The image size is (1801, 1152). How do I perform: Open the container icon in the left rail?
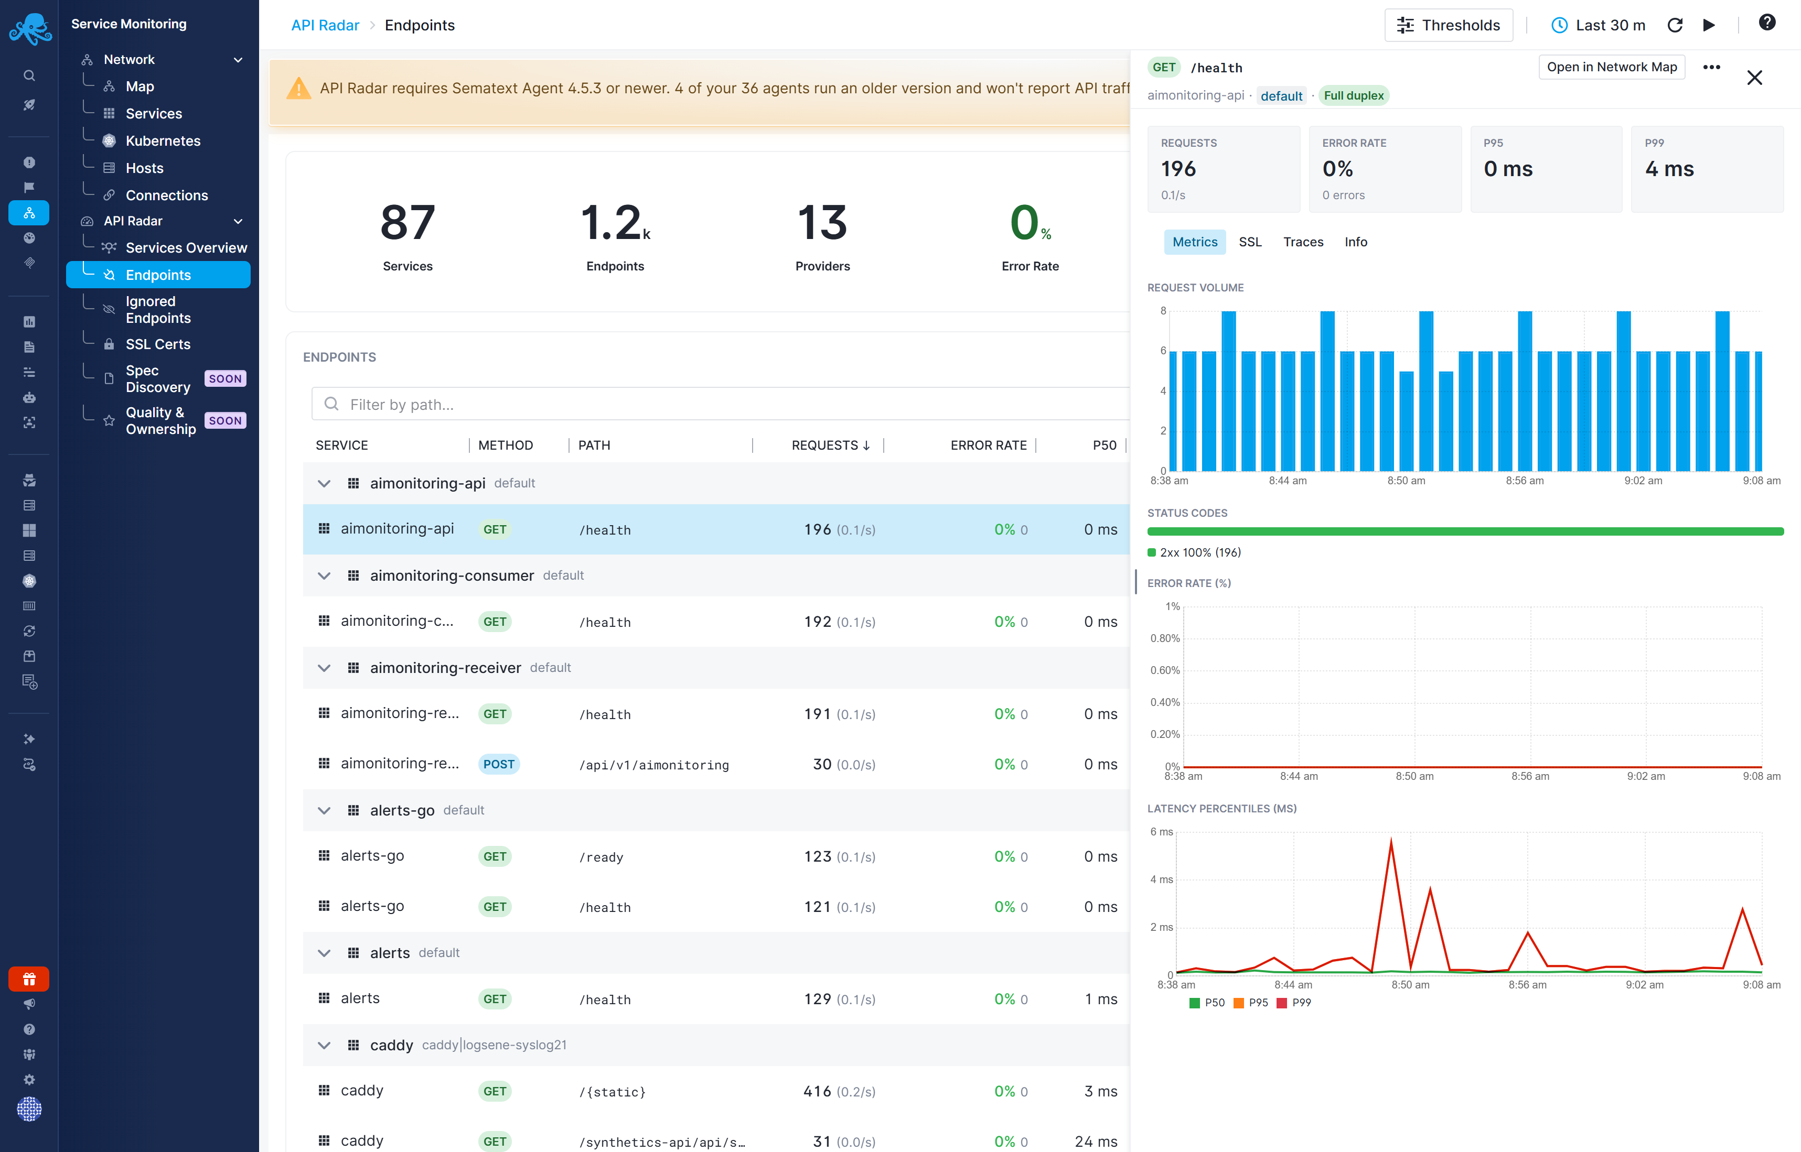click(x=29, y=606)
